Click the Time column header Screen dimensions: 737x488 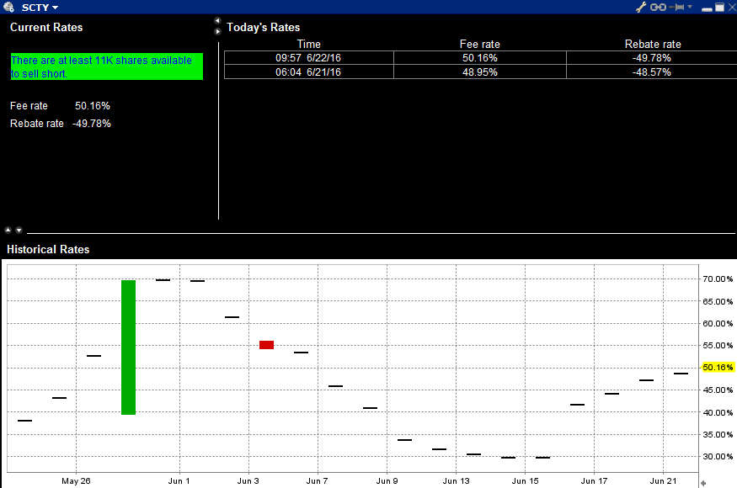309,44
